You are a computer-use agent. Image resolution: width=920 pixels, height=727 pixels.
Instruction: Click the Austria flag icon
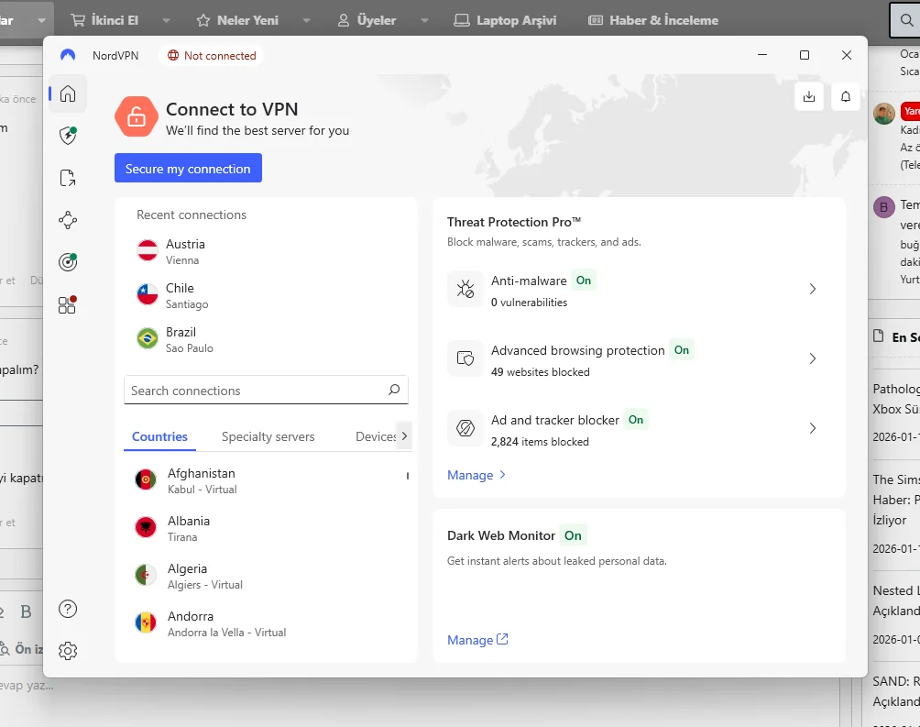[148, 250]
